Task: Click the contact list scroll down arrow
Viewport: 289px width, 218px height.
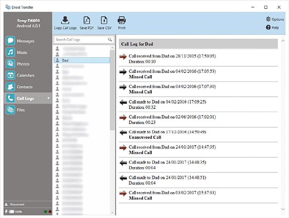Action: click(x=112, y=213)
